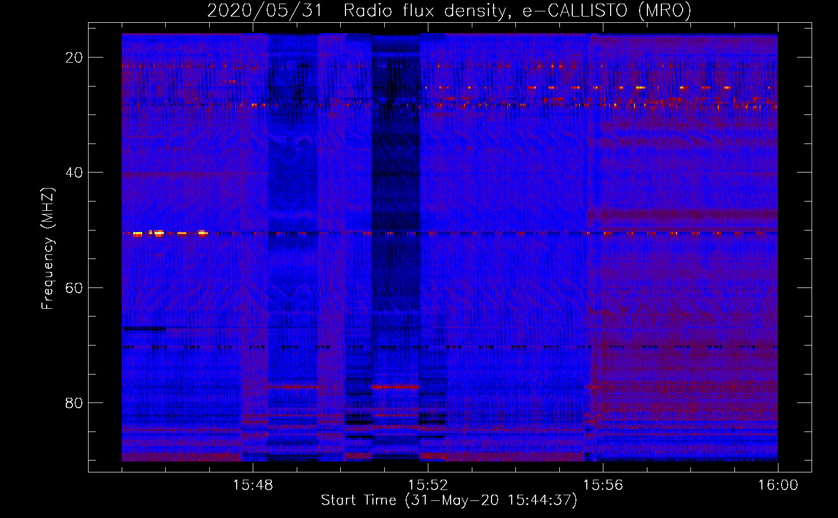Viewport: 838px width, 518px height.
Task: Click the '20' frequency tick label
Action: point(74,57)
